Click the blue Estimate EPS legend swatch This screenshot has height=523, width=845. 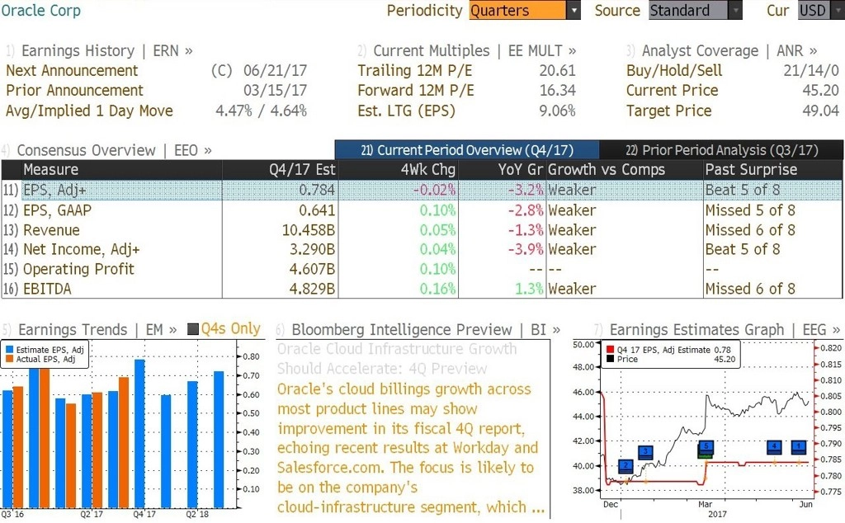coord(9,350)
